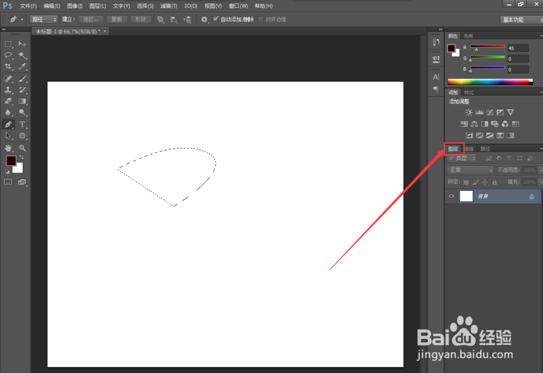Toggle Auto Add/Delete checkbox
The height and width of the screenshot is (373, 543).
tap(216, 19)
